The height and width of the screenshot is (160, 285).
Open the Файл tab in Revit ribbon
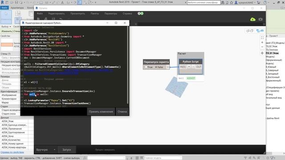point(4,8)
